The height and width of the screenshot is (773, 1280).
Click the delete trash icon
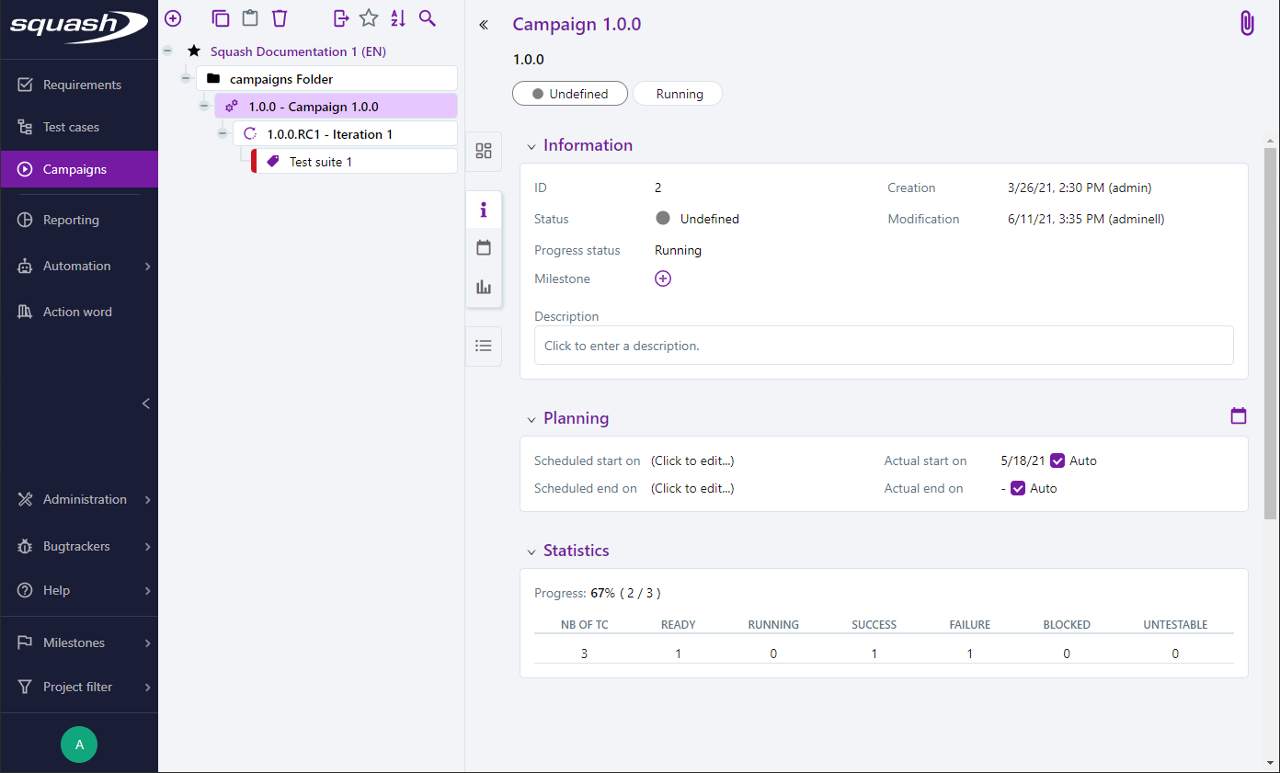280,18
